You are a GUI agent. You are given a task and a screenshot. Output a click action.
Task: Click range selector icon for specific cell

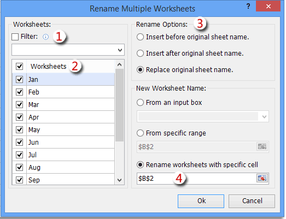[x=262, y=178]
